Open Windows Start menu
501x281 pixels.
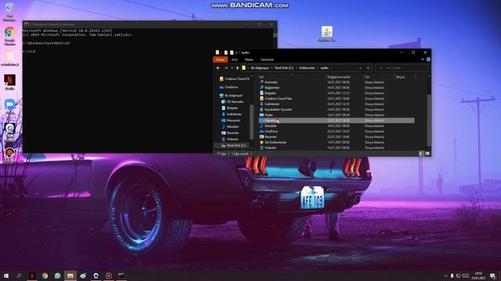[x=6, y=276]
